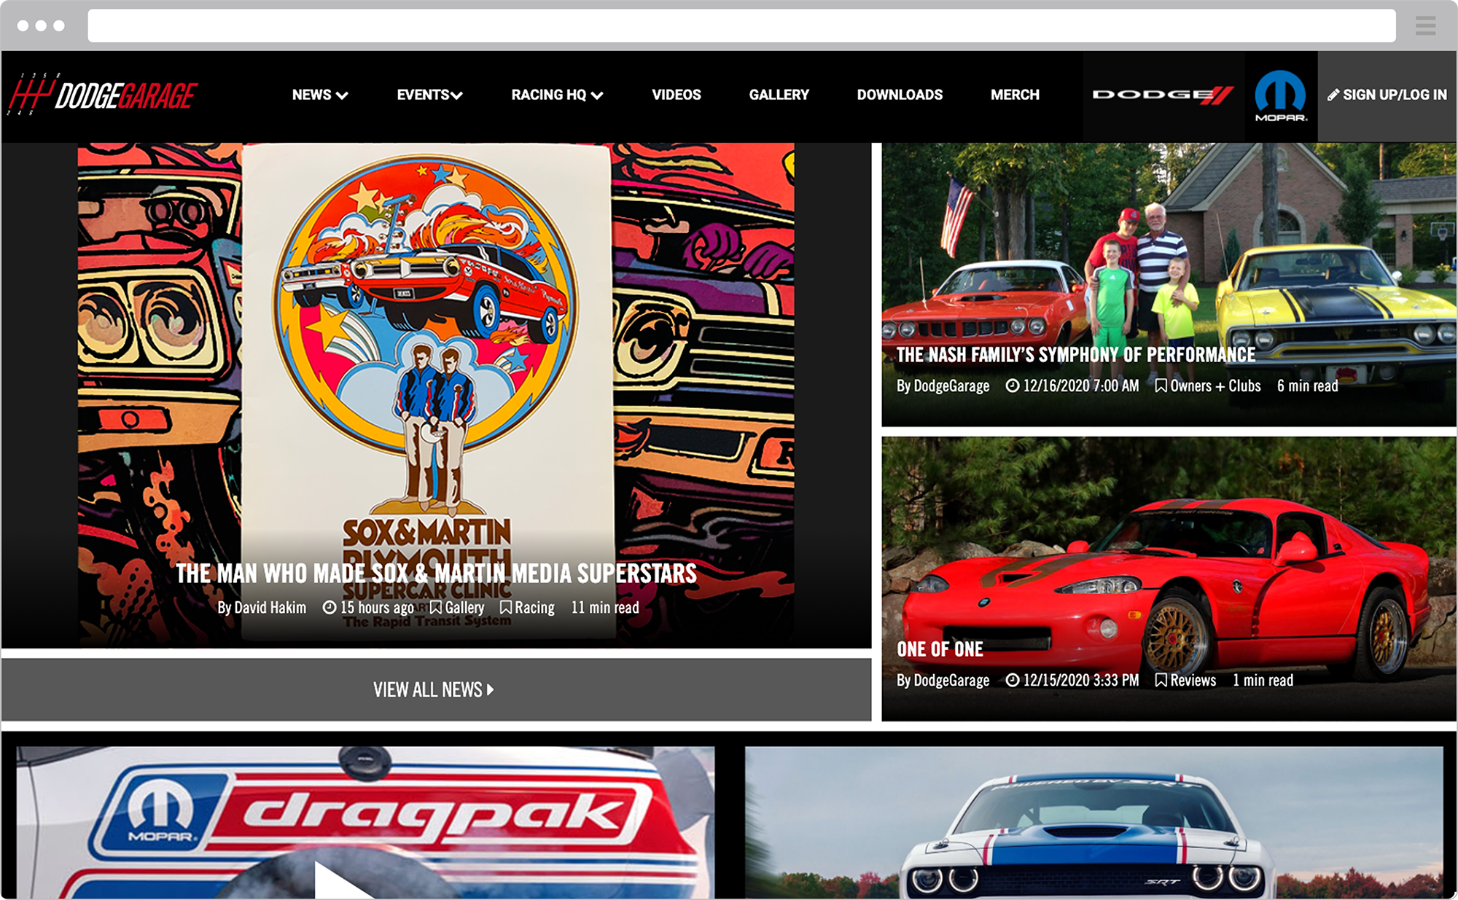
Task: Open the Dodge brand logo link
Action: [1163, 95]
